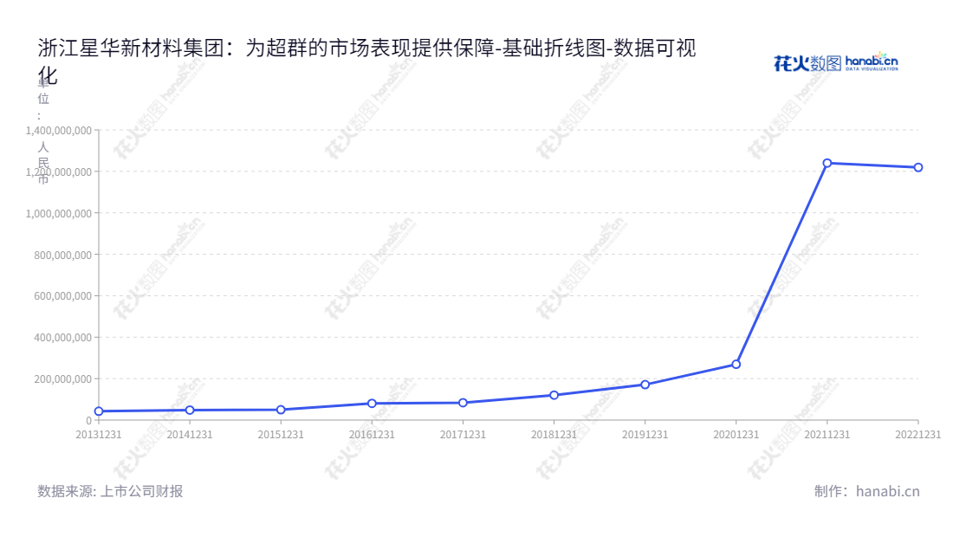The width and height of the screenshot is (953, 537).
Task: Click the x-axis label 20151231
Action: (281, 434)
